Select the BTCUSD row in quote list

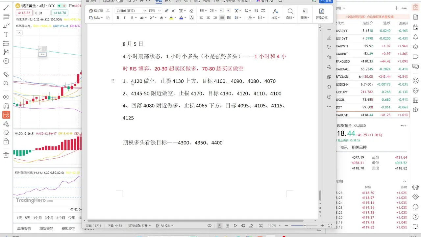[x=372, y=77]
